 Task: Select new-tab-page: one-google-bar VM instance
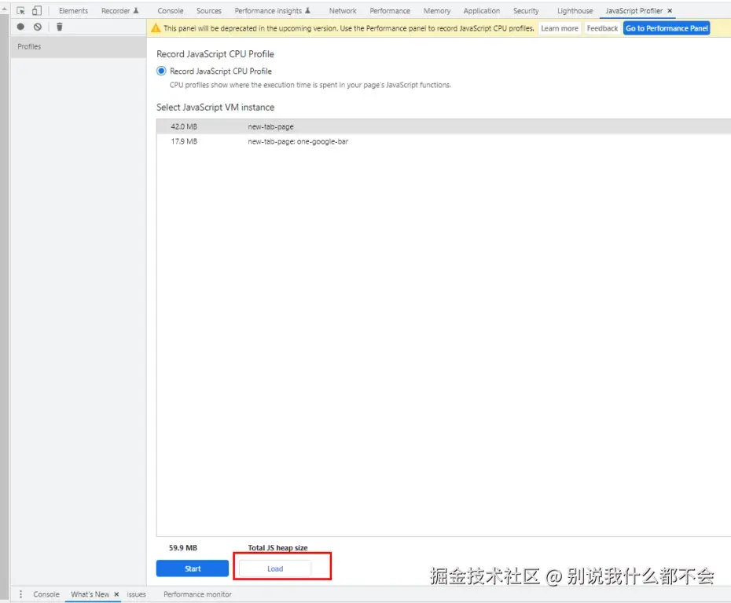pos(443,141)
